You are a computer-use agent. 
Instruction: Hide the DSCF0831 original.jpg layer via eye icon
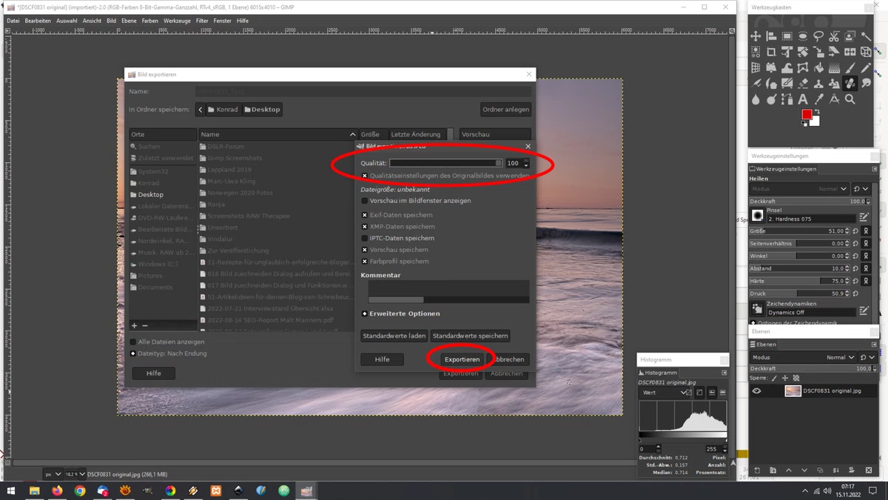pyautogui.click(x=756, y=391)
